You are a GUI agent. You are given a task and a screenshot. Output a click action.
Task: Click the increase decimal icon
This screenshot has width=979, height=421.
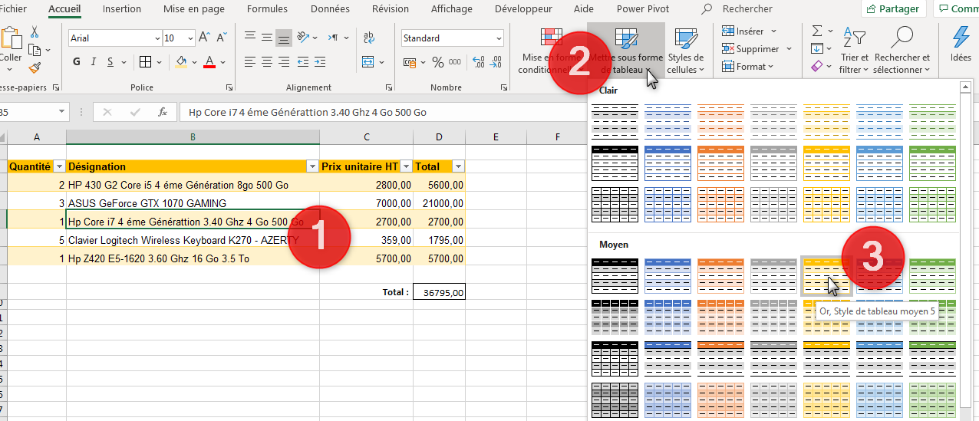click(x=480, y=62)
